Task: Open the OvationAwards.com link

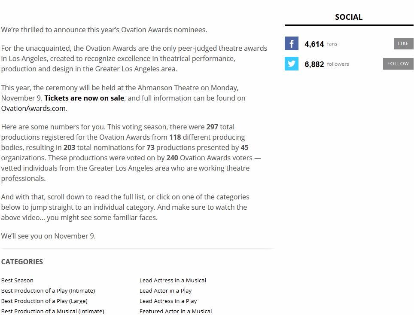Action: [33, 108]
